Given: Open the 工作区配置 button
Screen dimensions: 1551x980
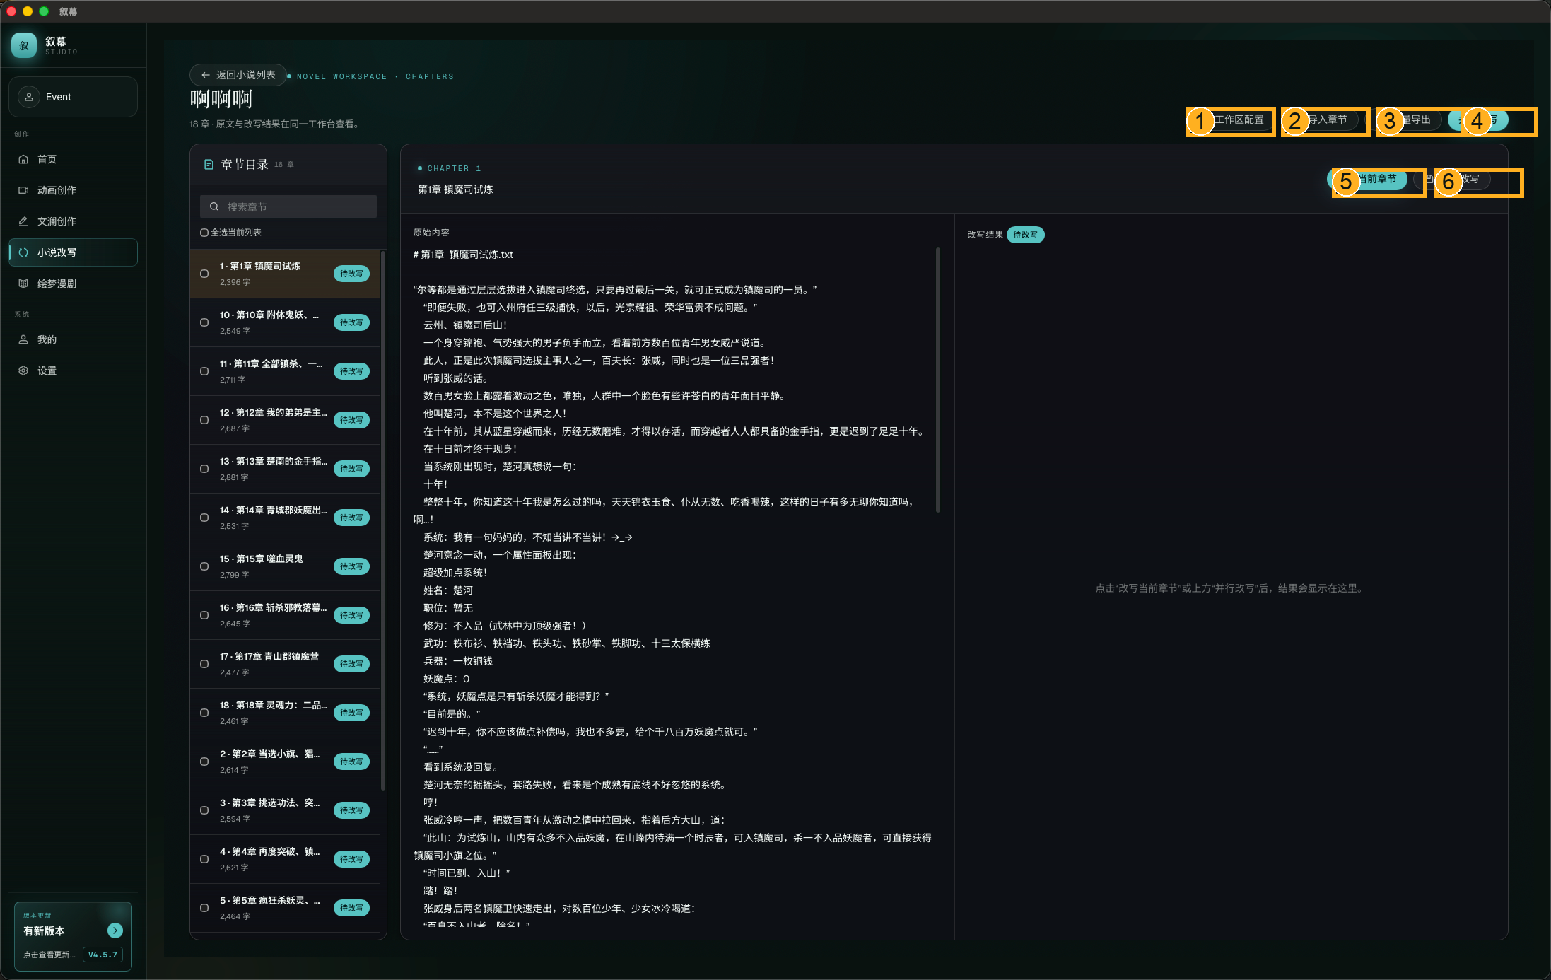Looking at the screenshot, I should click(1231, 119).
